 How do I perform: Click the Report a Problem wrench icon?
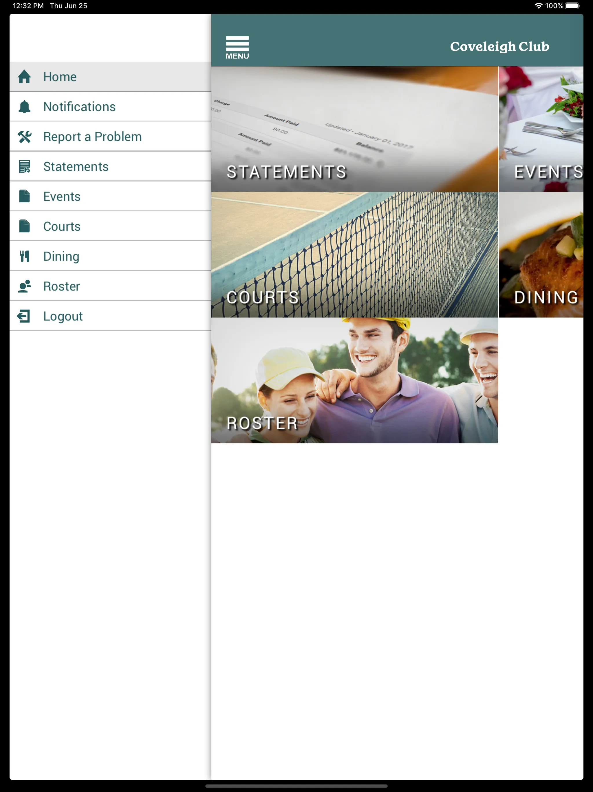point(25,137)
